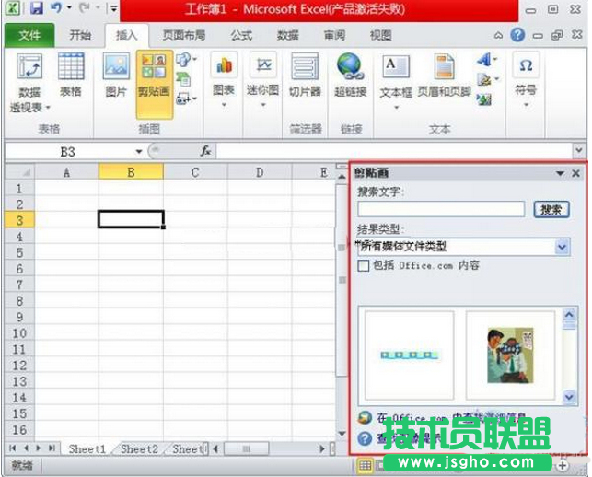592x477 pixels.
Task: Open Excel Help question mark icon
Action: pos(517,35)
